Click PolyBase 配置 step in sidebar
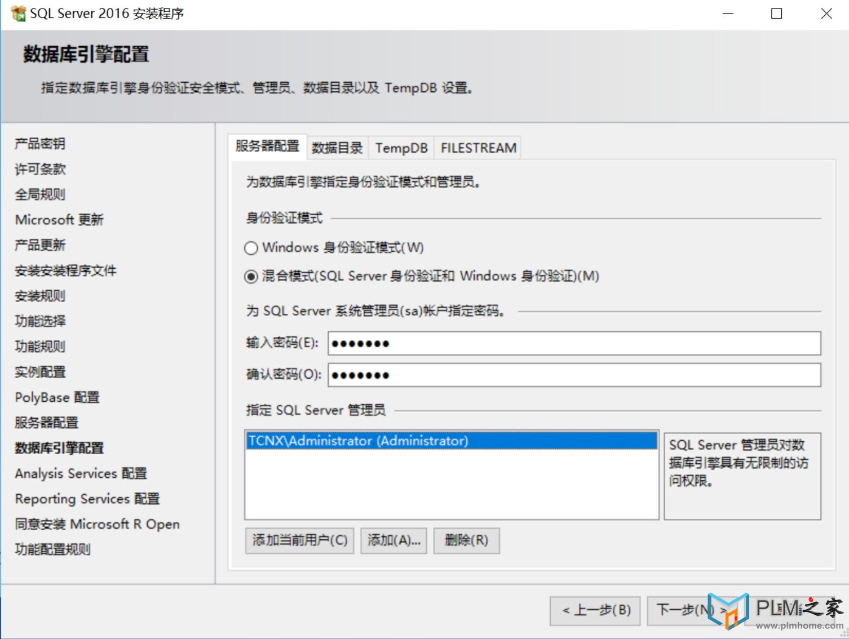Image resolution: width=849 pixels, height=639 pixels. click(x=57, y=397)
